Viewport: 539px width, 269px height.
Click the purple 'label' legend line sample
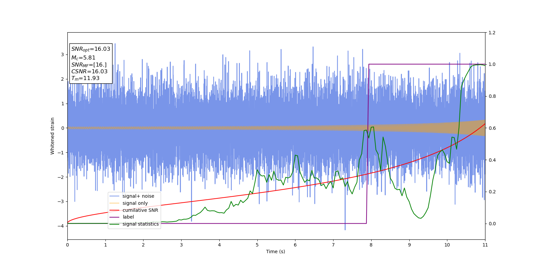tap(115, 217)
